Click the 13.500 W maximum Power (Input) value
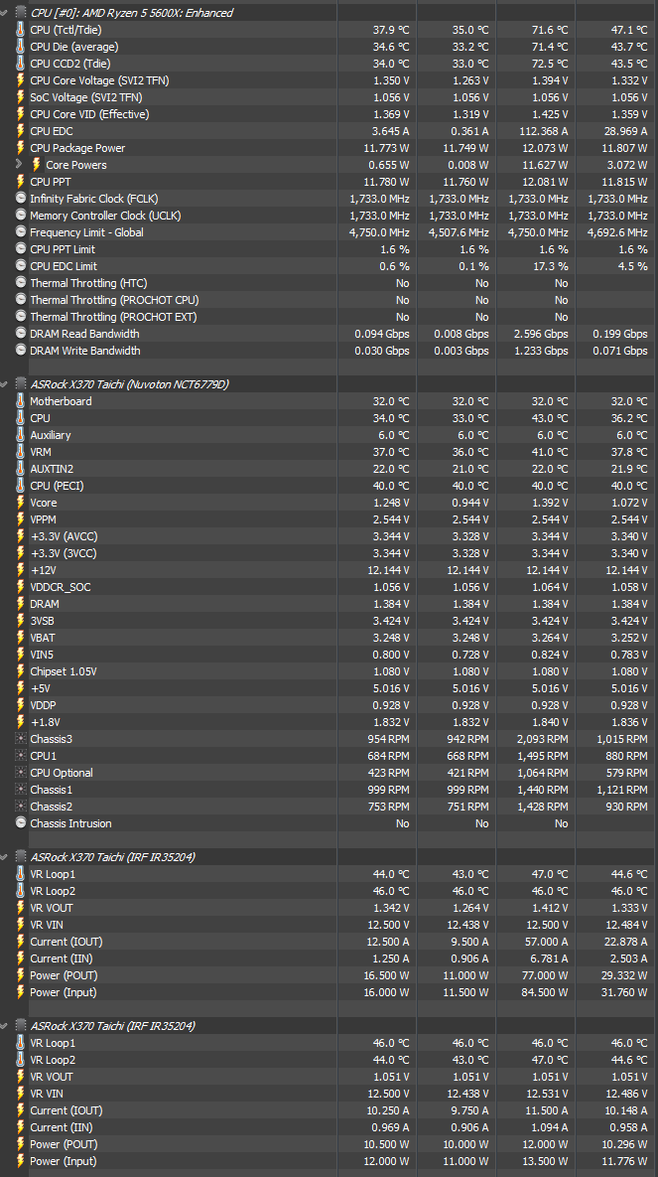This screenshot has width=658, height=1177. click(x=546, y=1161)
